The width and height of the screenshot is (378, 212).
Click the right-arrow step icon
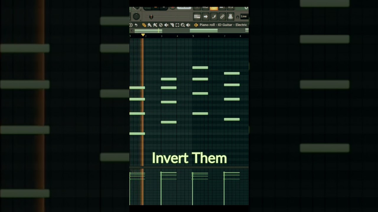coord(206,16)
